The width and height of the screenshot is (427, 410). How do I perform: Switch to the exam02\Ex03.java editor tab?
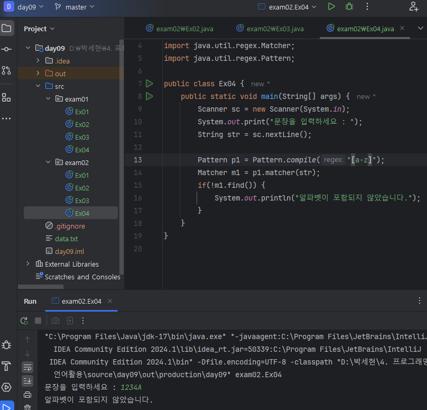[270, 29]
